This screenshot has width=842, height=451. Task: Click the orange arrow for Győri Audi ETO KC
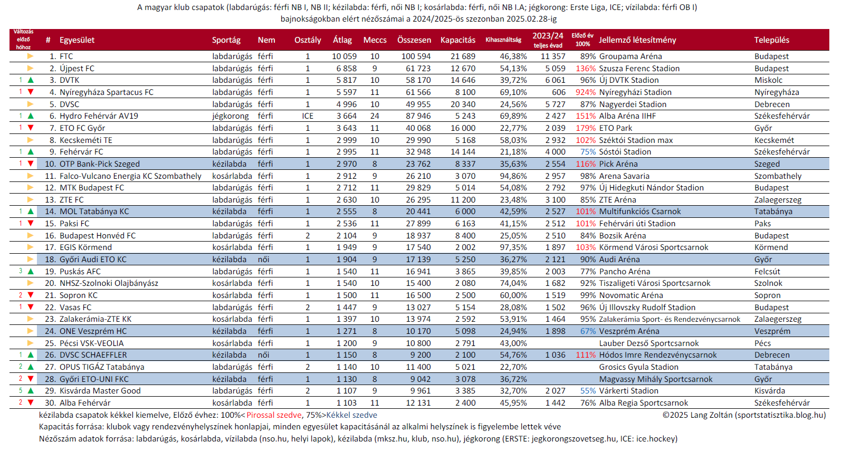(x=31, y=260)
